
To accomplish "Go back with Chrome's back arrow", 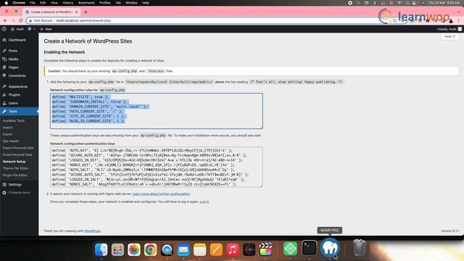I will pyautogui.click(x=5, y=20).
